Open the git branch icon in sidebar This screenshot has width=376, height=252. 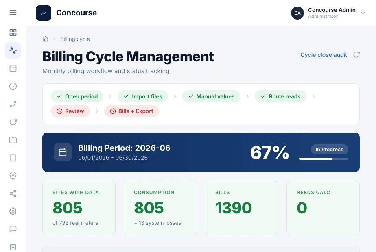[x=13, y=104]
